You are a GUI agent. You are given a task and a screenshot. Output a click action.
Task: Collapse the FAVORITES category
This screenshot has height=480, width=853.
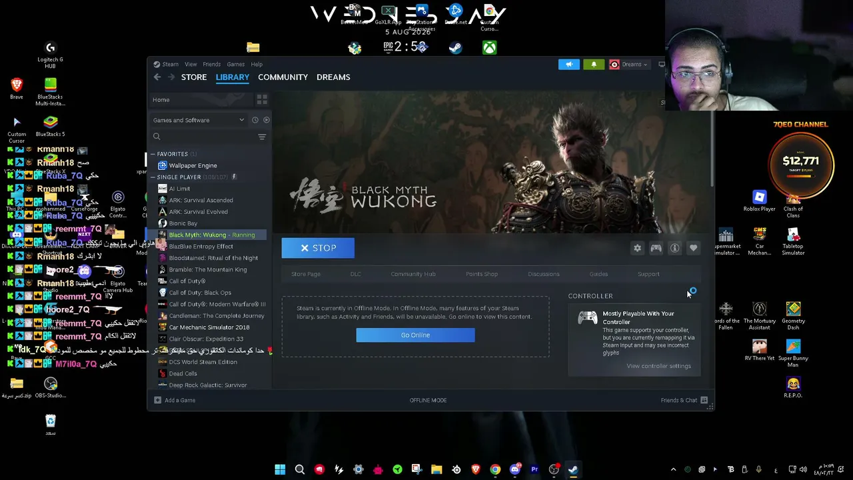153,154
